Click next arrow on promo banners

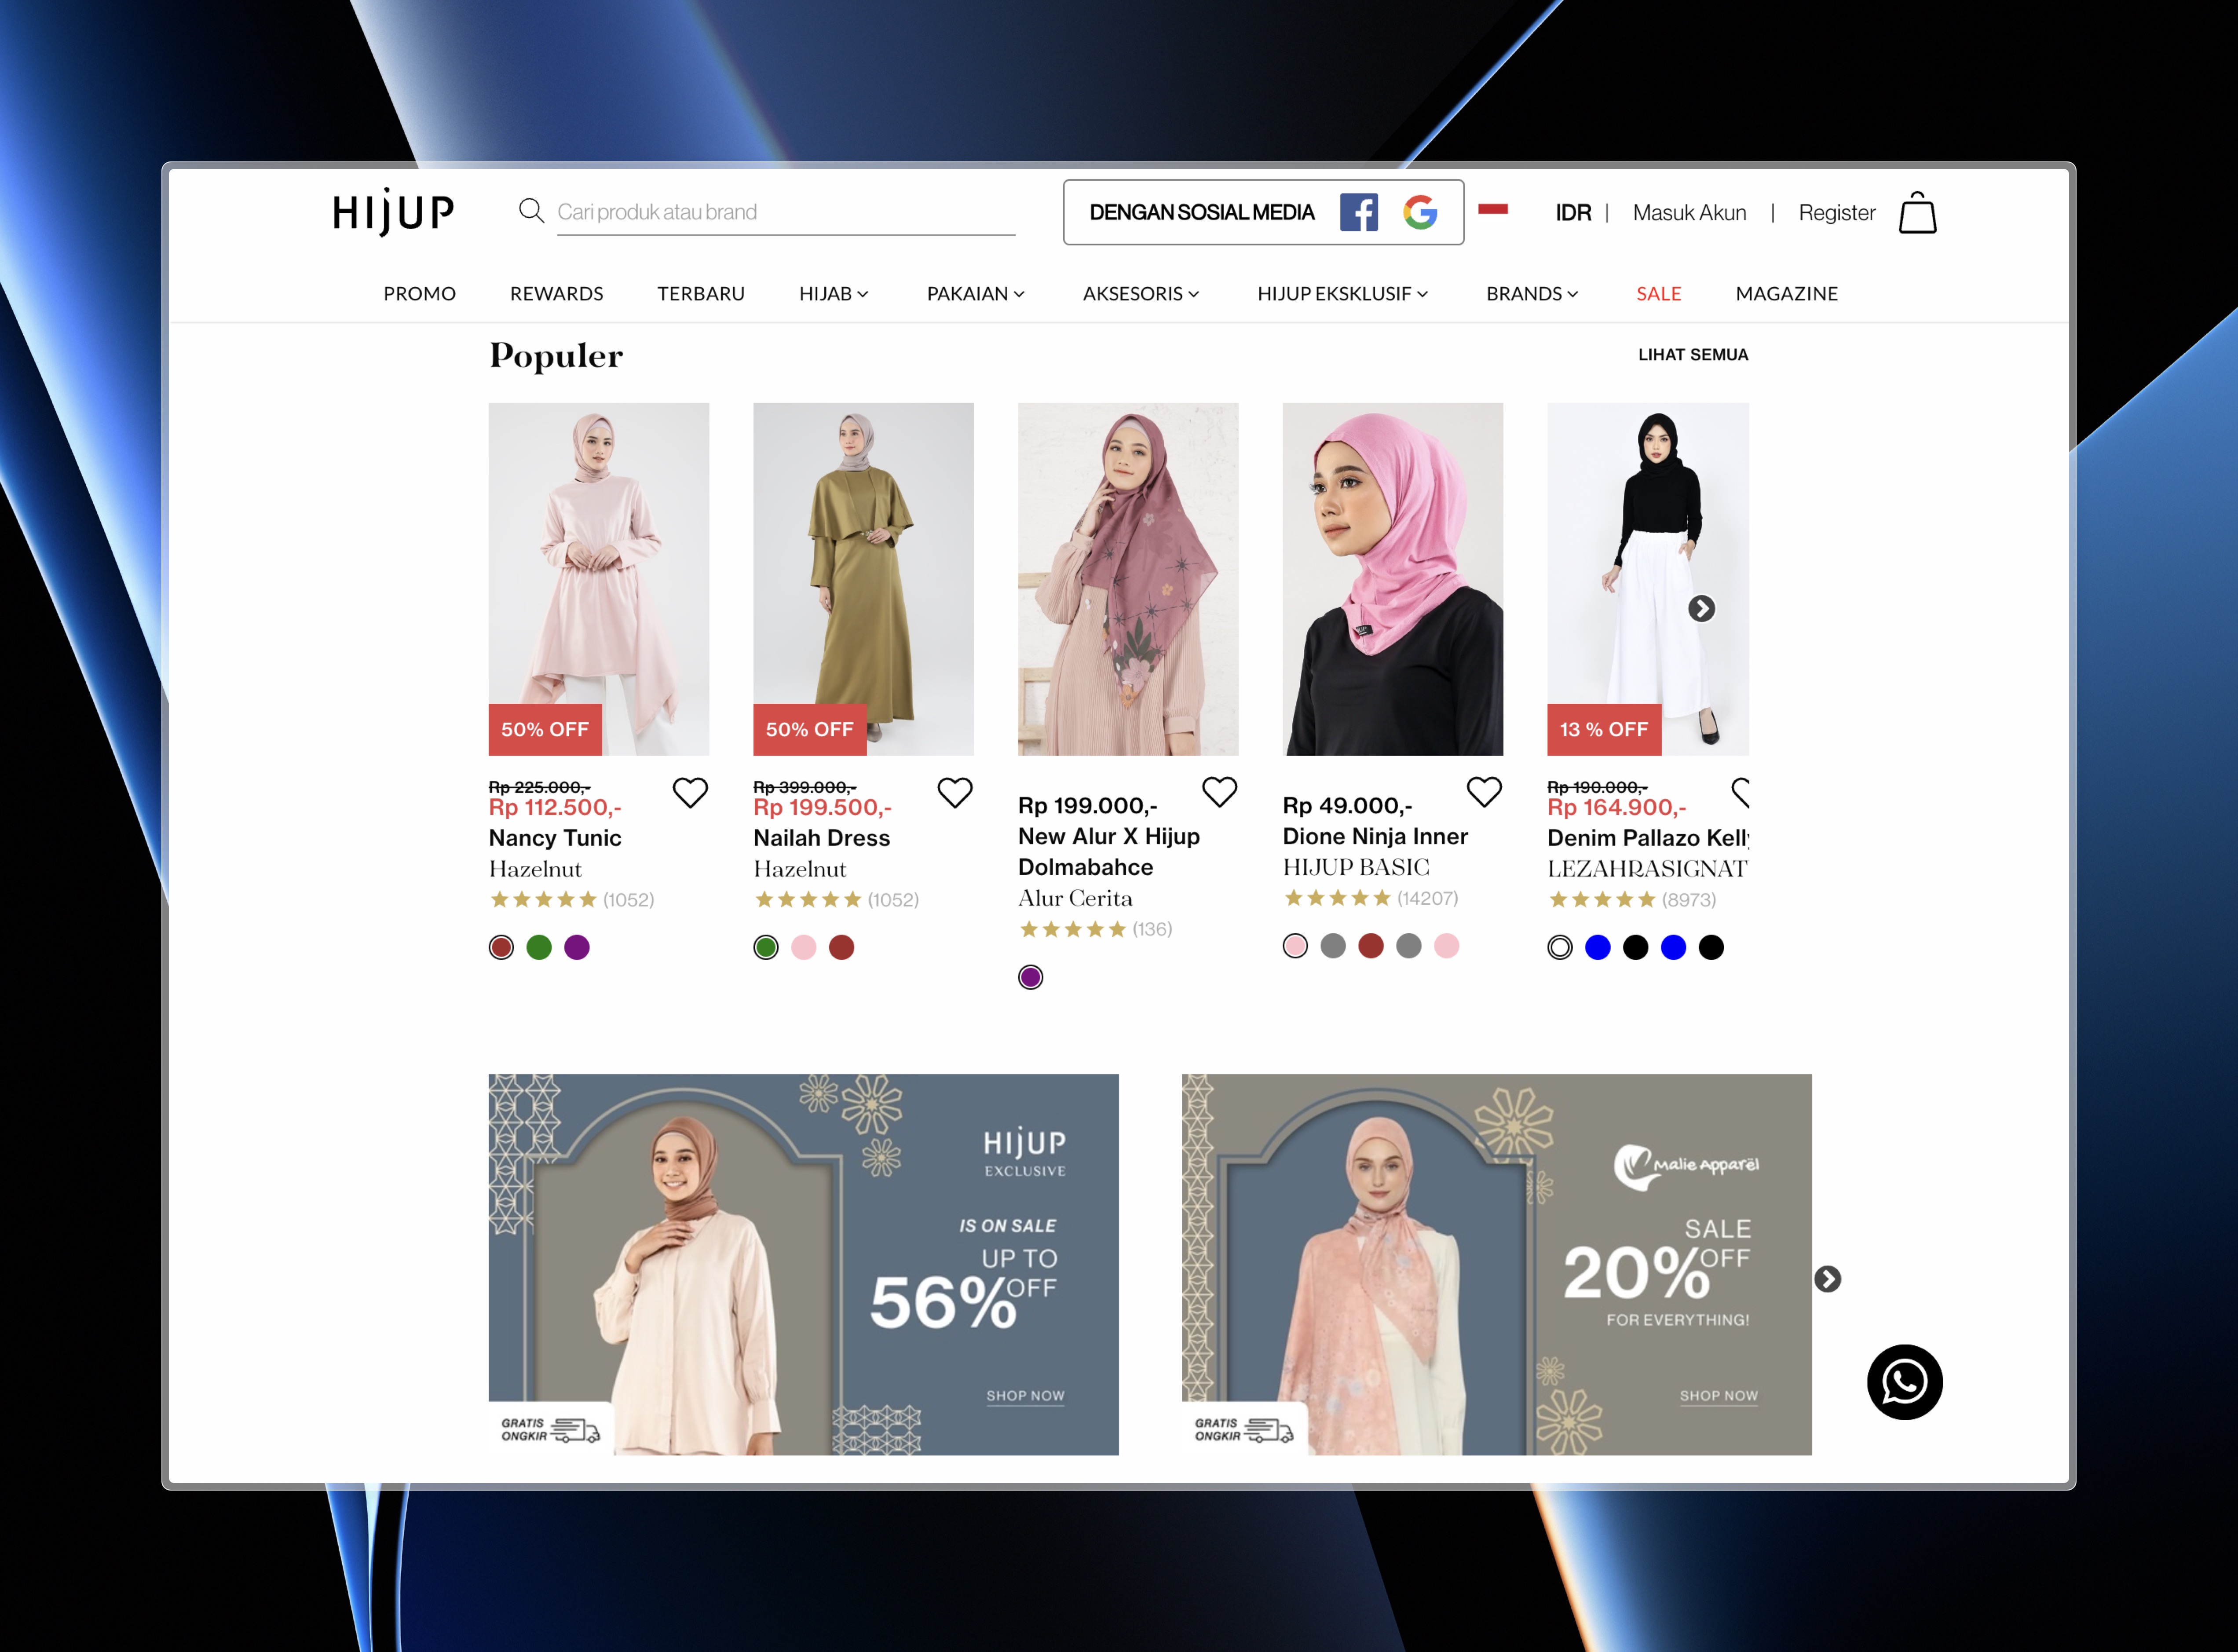1827,1278
